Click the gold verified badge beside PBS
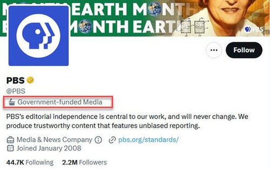This screenshot has height=169, width=270. coord(31,80)
